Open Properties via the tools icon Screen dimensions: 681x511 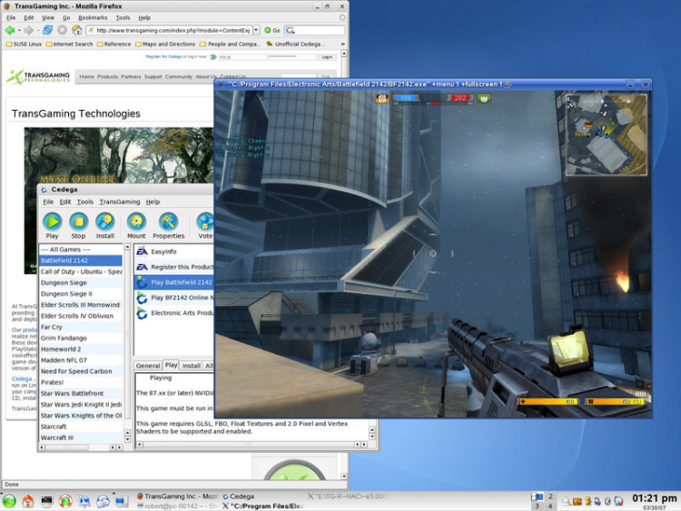click(169, 221)
